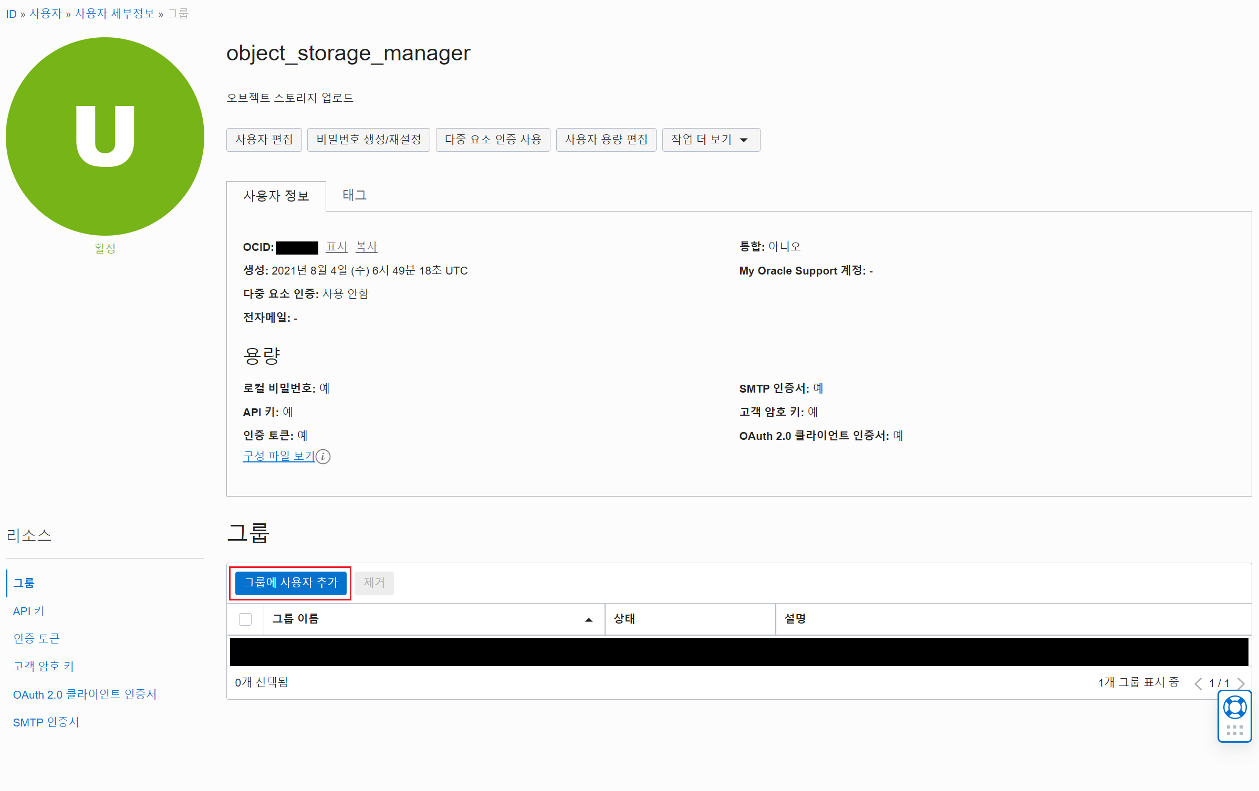Click the 그룹에 사용자 추가 button
Image resolution: width=1259 pixels, height=791 pixels.
pos(290,583)
